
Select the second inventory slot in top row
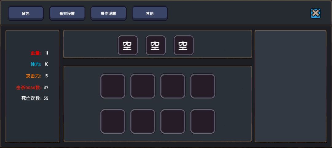coord(143,86)
